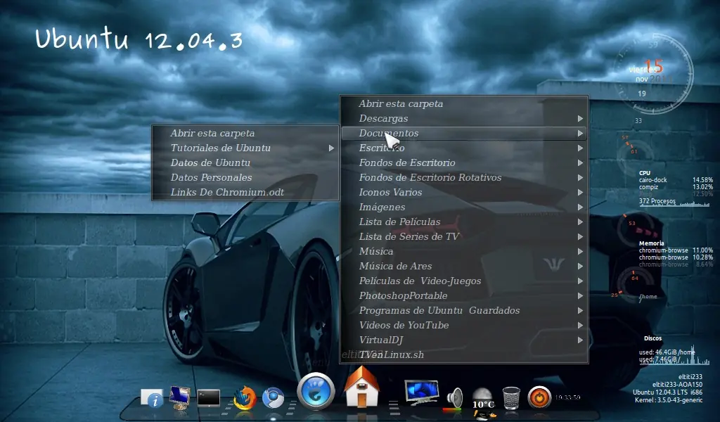This screenshot has height=422, width=720.
Task: Expand VirtualDJ submenu arrow
Action: pyautogui.click(x=580, y=340)
